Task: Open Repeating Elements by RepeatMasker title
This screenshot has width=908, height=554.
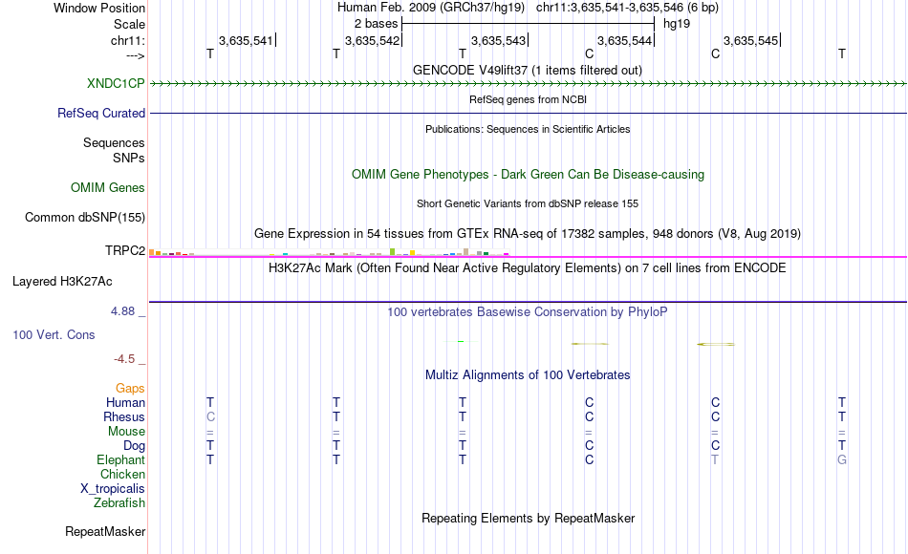Action: (x=529, y=518)
